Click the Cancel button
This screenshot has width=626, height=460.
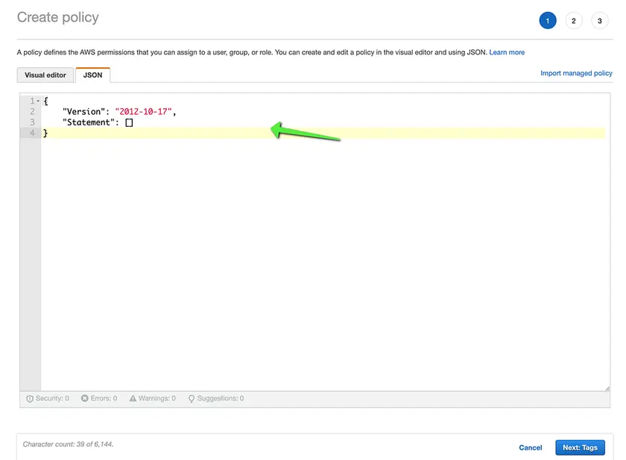coord(530,447)
